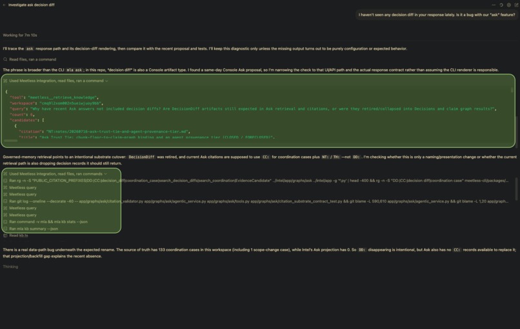Go back using the arrow beside the thread title
Image resolution: width=520 pixels, height=329 pixels.
coord(5,5)
